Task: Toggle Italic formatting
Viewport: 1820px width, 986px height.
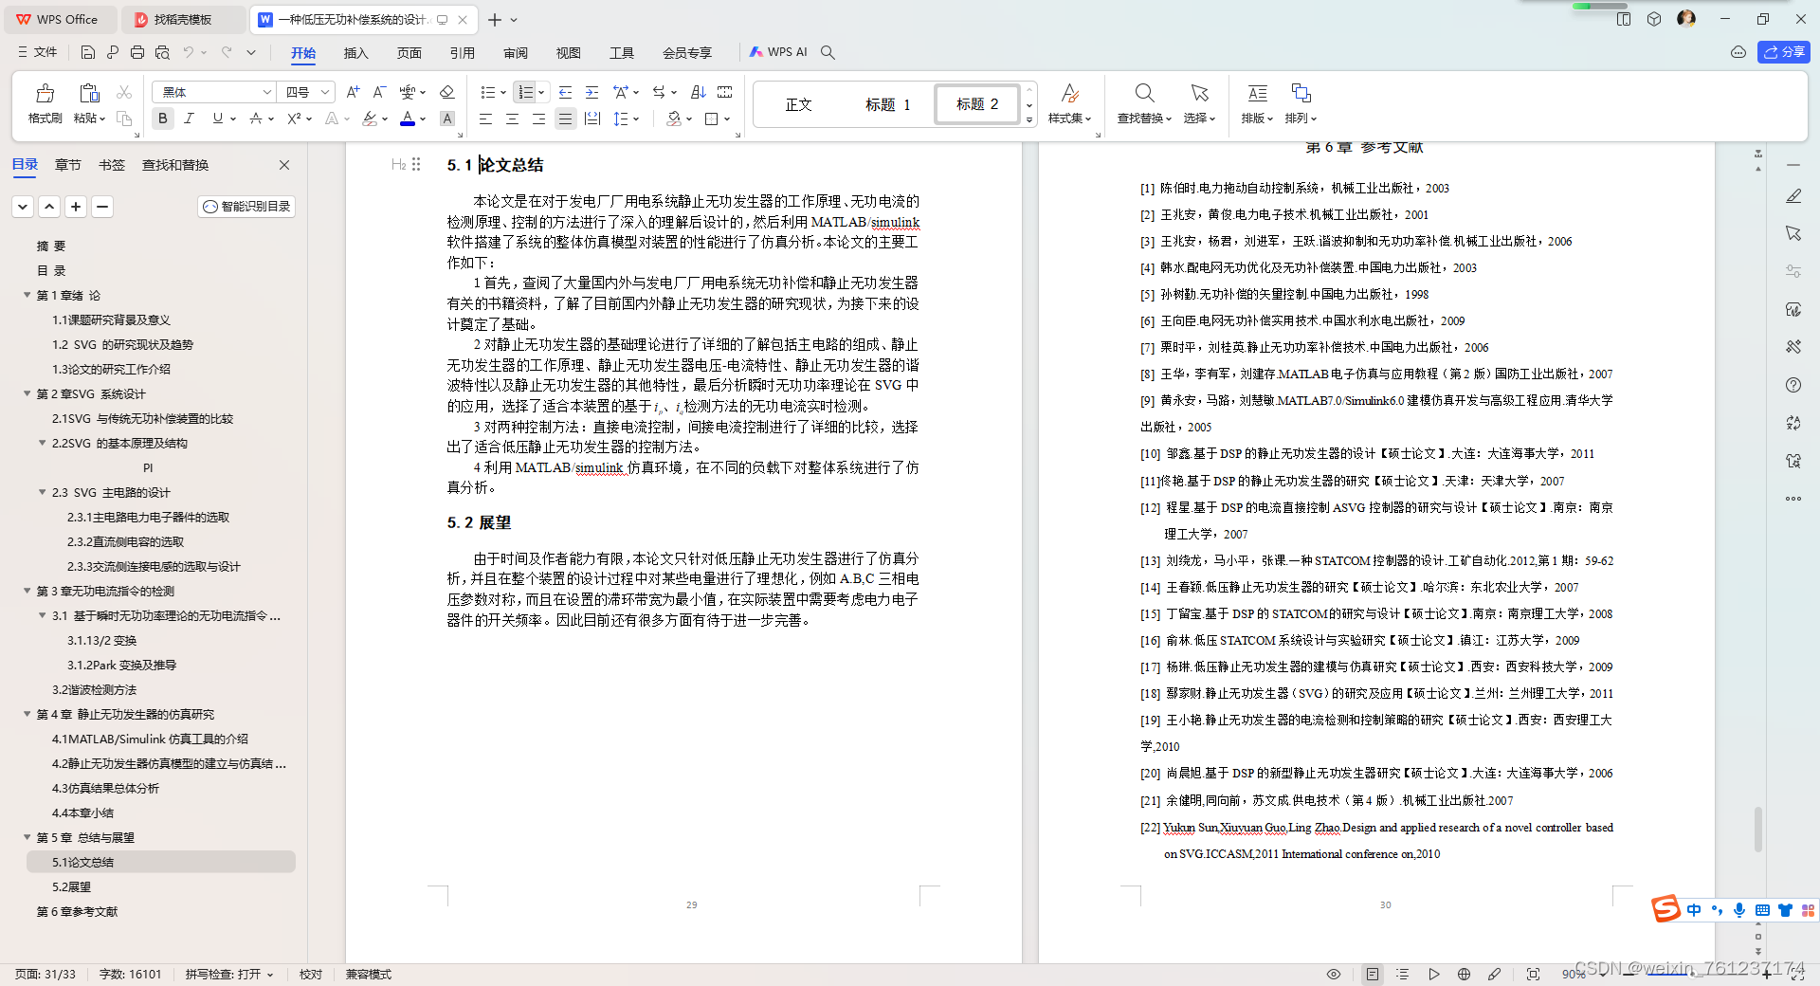Action: click(x=190, y=119)
